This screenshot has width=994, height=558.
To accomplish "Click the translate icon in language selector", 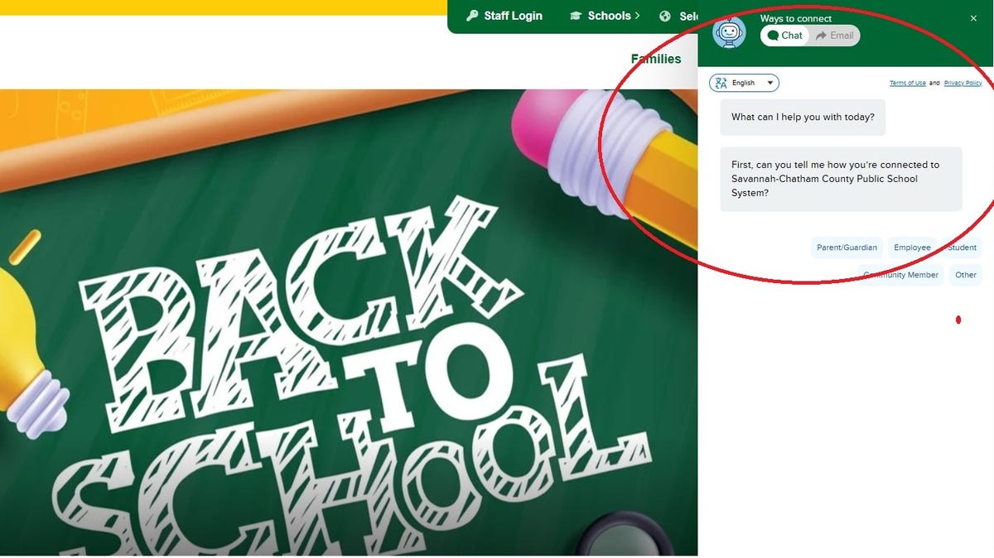I will (x=721, y=83).
